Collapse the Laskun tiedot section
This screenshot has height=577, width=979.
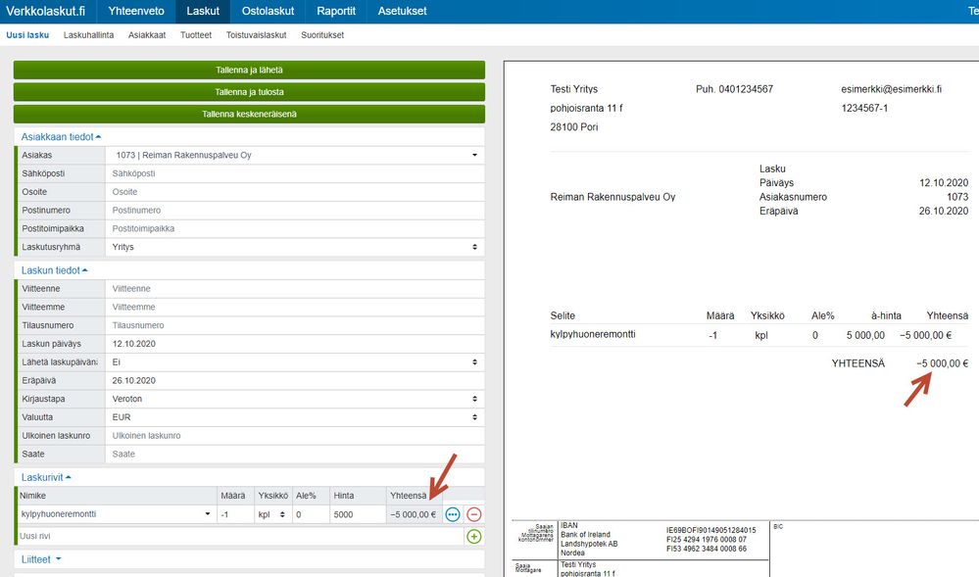[x=55, y=269]
